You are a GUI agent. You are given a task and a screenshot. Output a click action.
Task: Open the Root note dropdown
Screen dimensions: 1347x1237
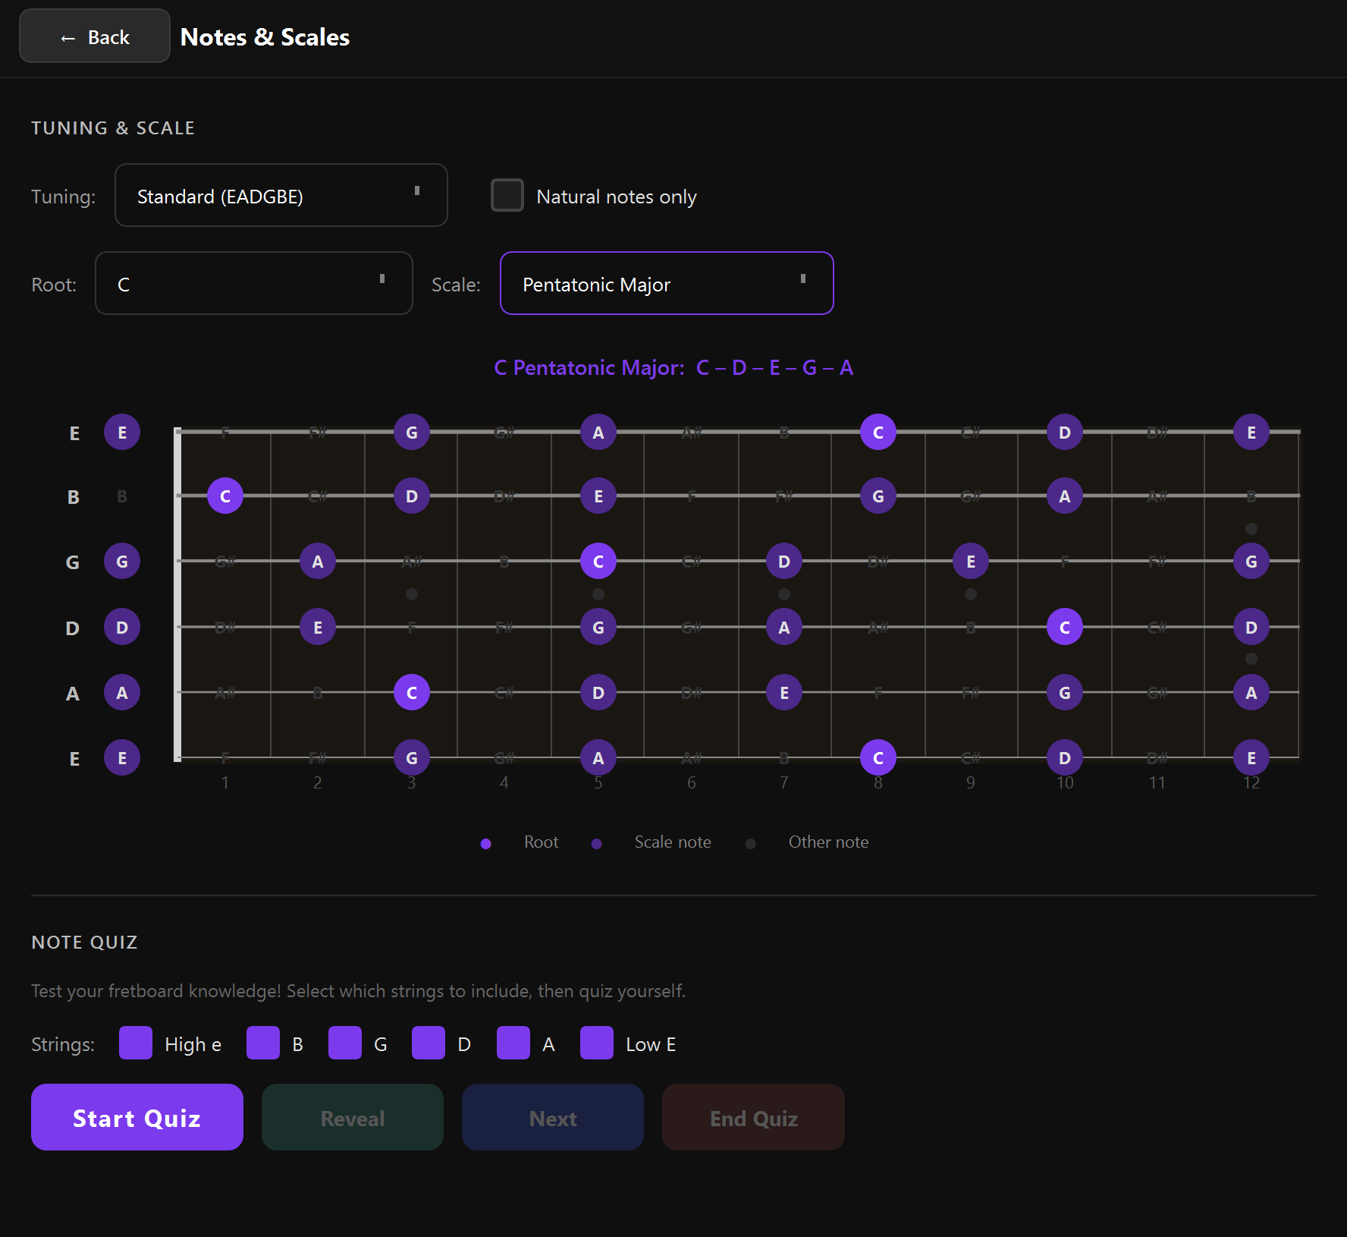(x=253, y=284)
